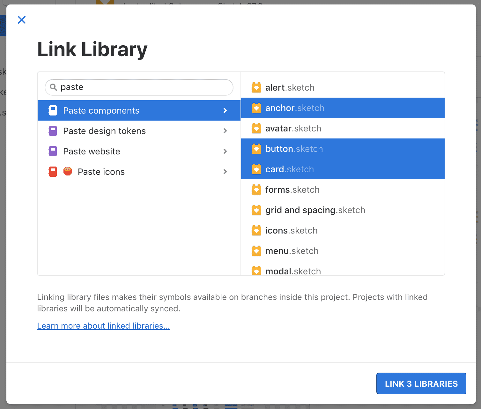Click the grid and spacing.sketch file icon
This screenshot has height=409, width=481.
pos(256,210)
